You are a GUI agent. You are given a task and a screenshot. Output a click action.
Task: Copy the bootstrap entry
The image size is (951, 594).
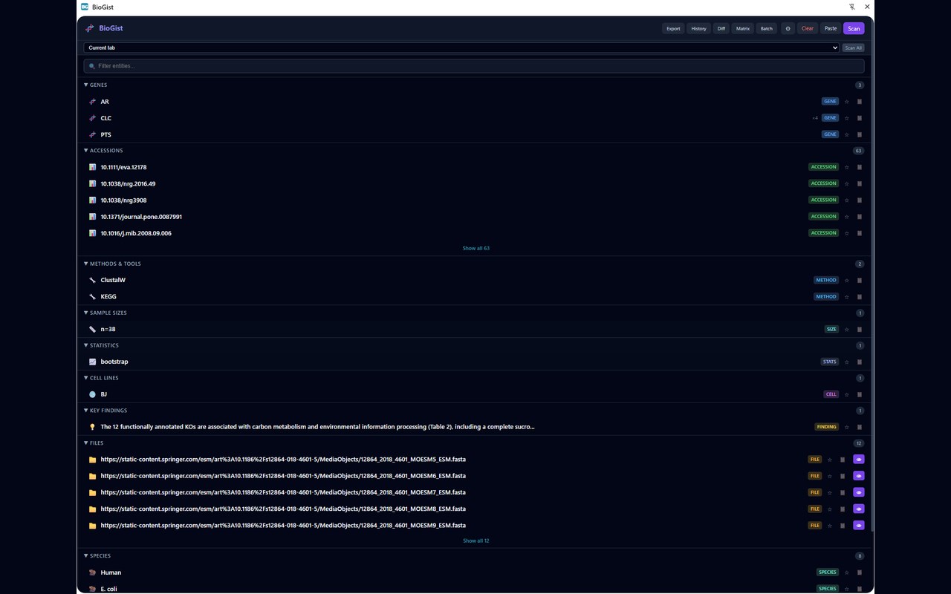click(860, 362)
